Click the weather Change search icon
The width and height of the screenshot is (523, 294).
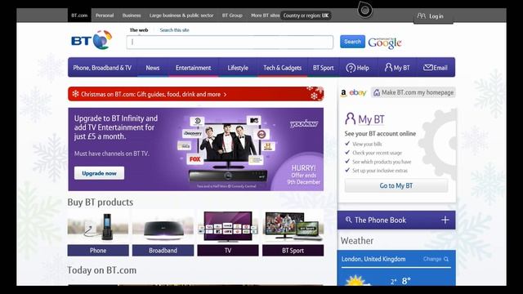click(446, 259)
